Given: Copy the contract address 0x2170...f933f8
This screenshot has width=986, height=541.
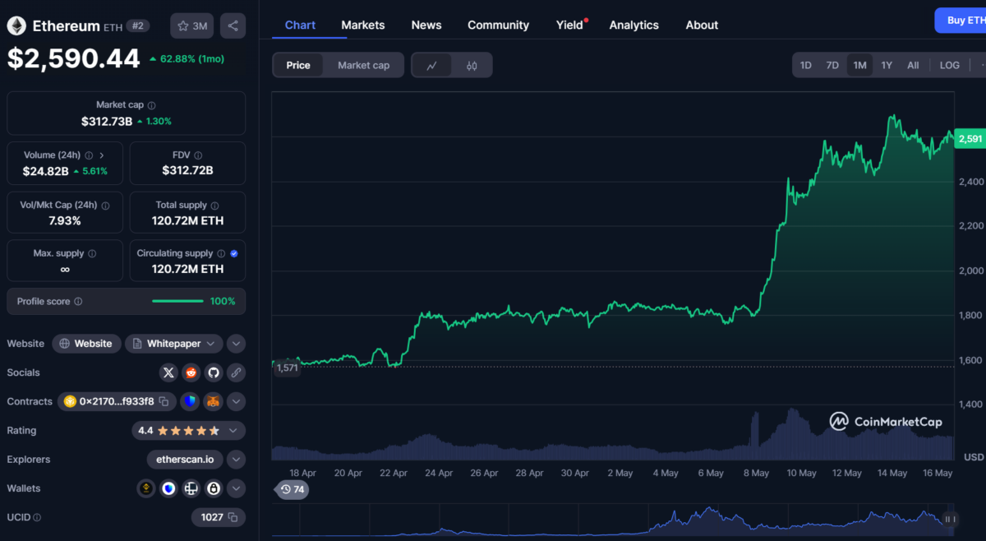Looking at the screenshot, I should pyautogui.click(x=164, y=401).
